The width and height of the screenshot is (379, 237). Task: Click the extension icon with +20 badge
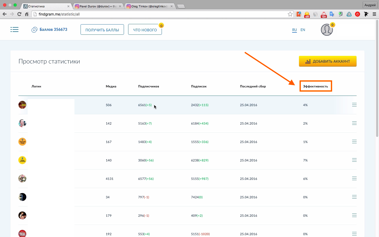[307, 14]
